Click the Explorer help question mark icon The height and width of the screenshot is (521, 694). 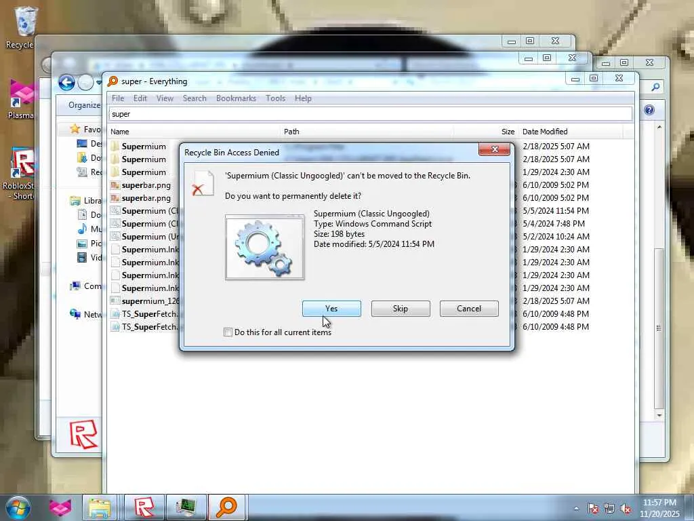pos(649,110)
